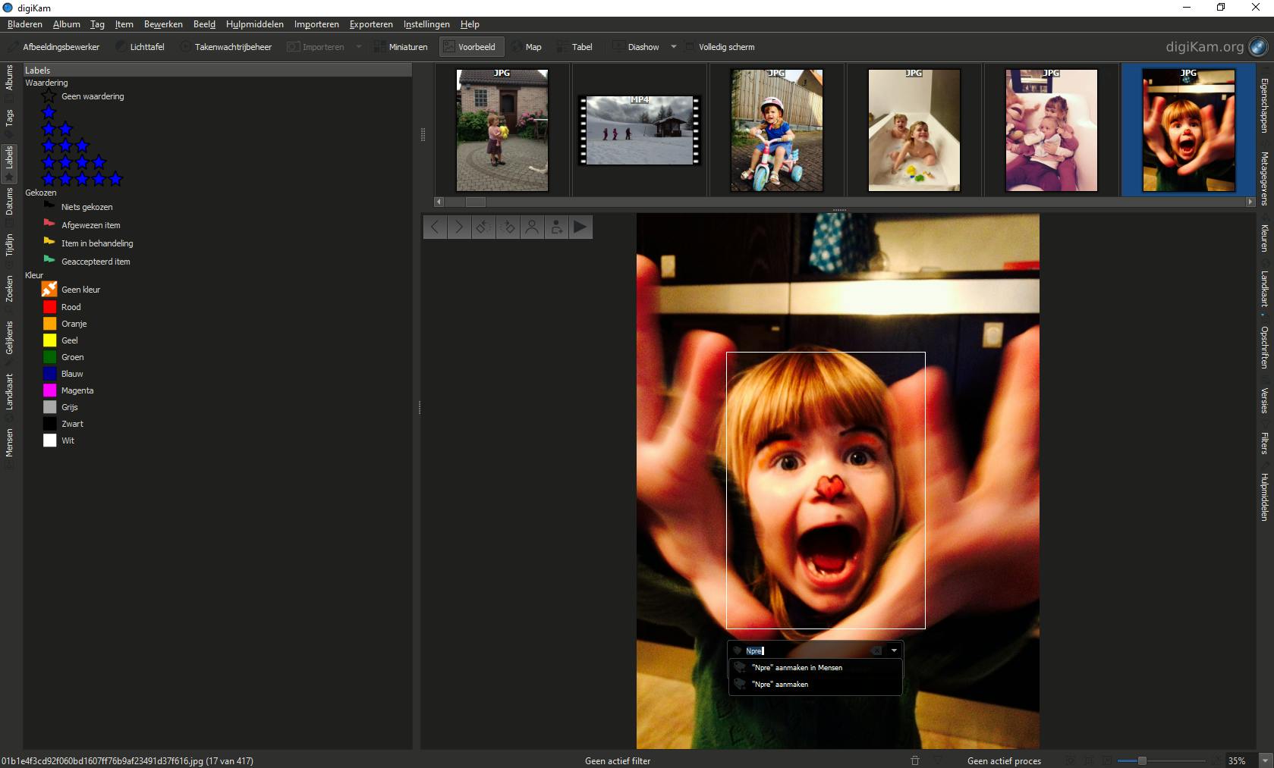Go to the previous image in preview
The image size is (1274, 768).
pyautogui.click(x=435, y=227)
